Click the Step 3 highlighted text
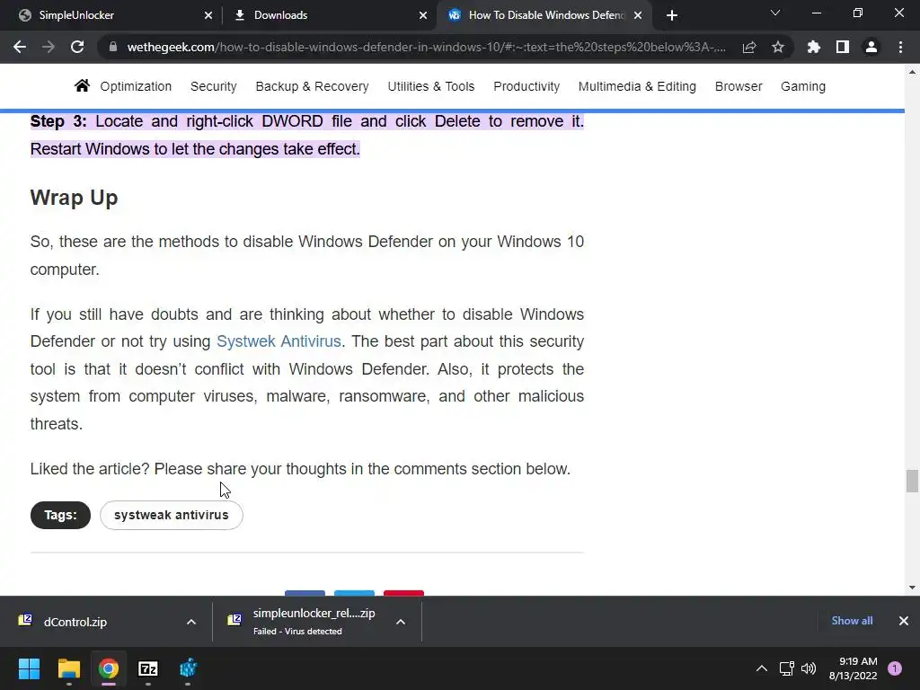This screenshot has width=920, height=690. coord(307,135)
